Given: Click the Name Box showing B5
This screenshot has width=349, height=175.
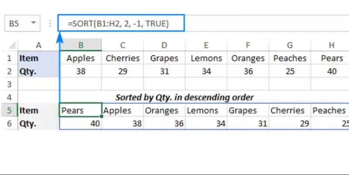Looking at the screenshot, I should coord(17,24).
